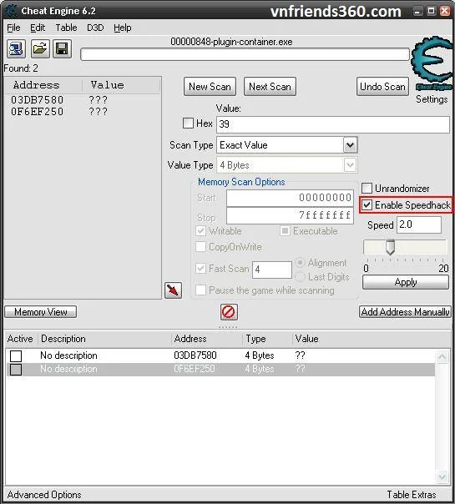Click the Active column header
The height and width of the screenshot is (504, 455).
pyautogui.click(x=20, y=339)
